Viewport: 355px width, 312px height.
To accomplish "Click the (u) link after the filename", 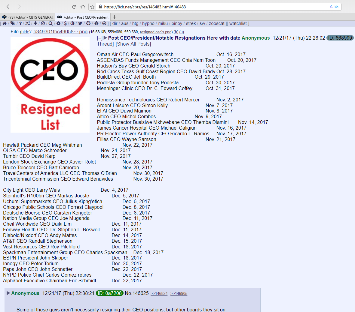I will [182, 32].
